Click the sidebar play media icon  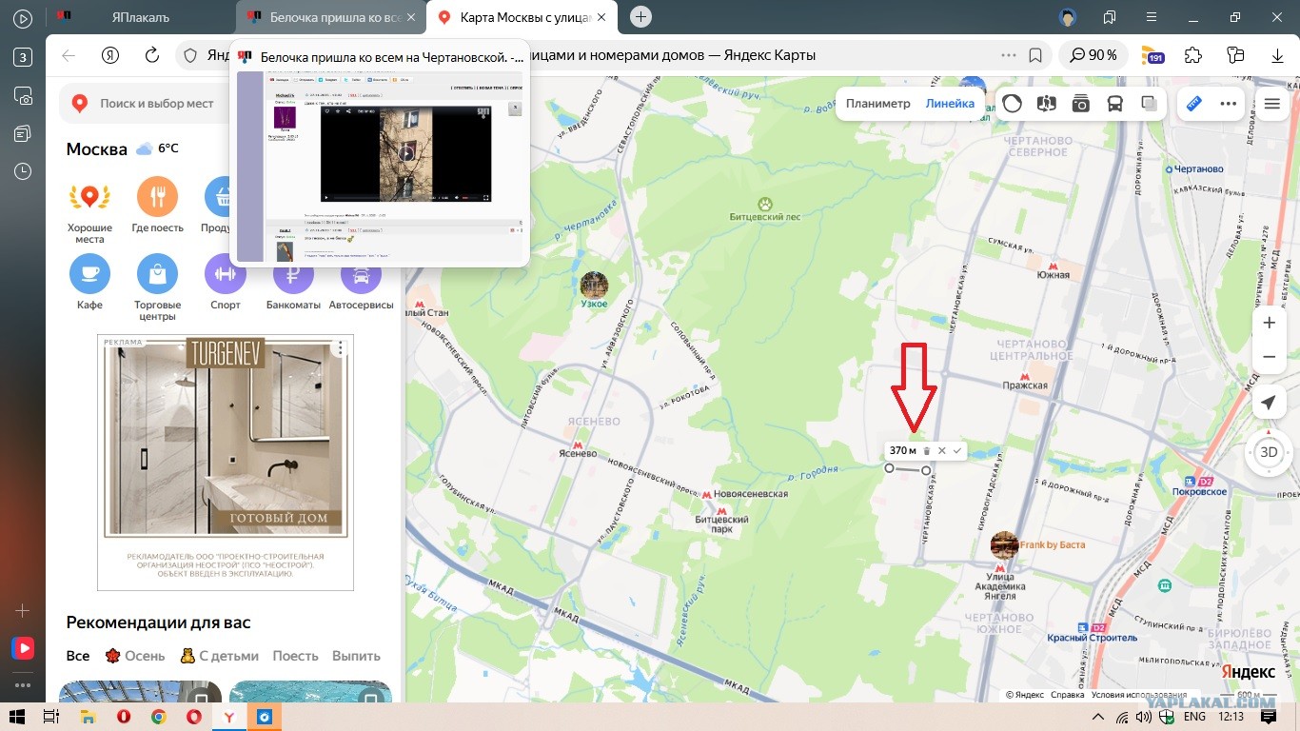[23, 18]
